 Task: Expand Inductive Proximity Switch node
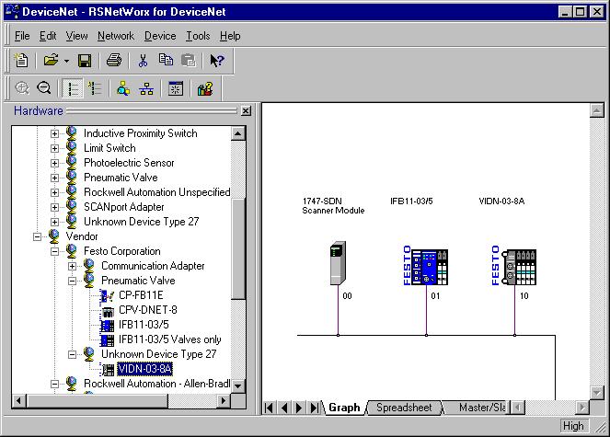[54, 133]
